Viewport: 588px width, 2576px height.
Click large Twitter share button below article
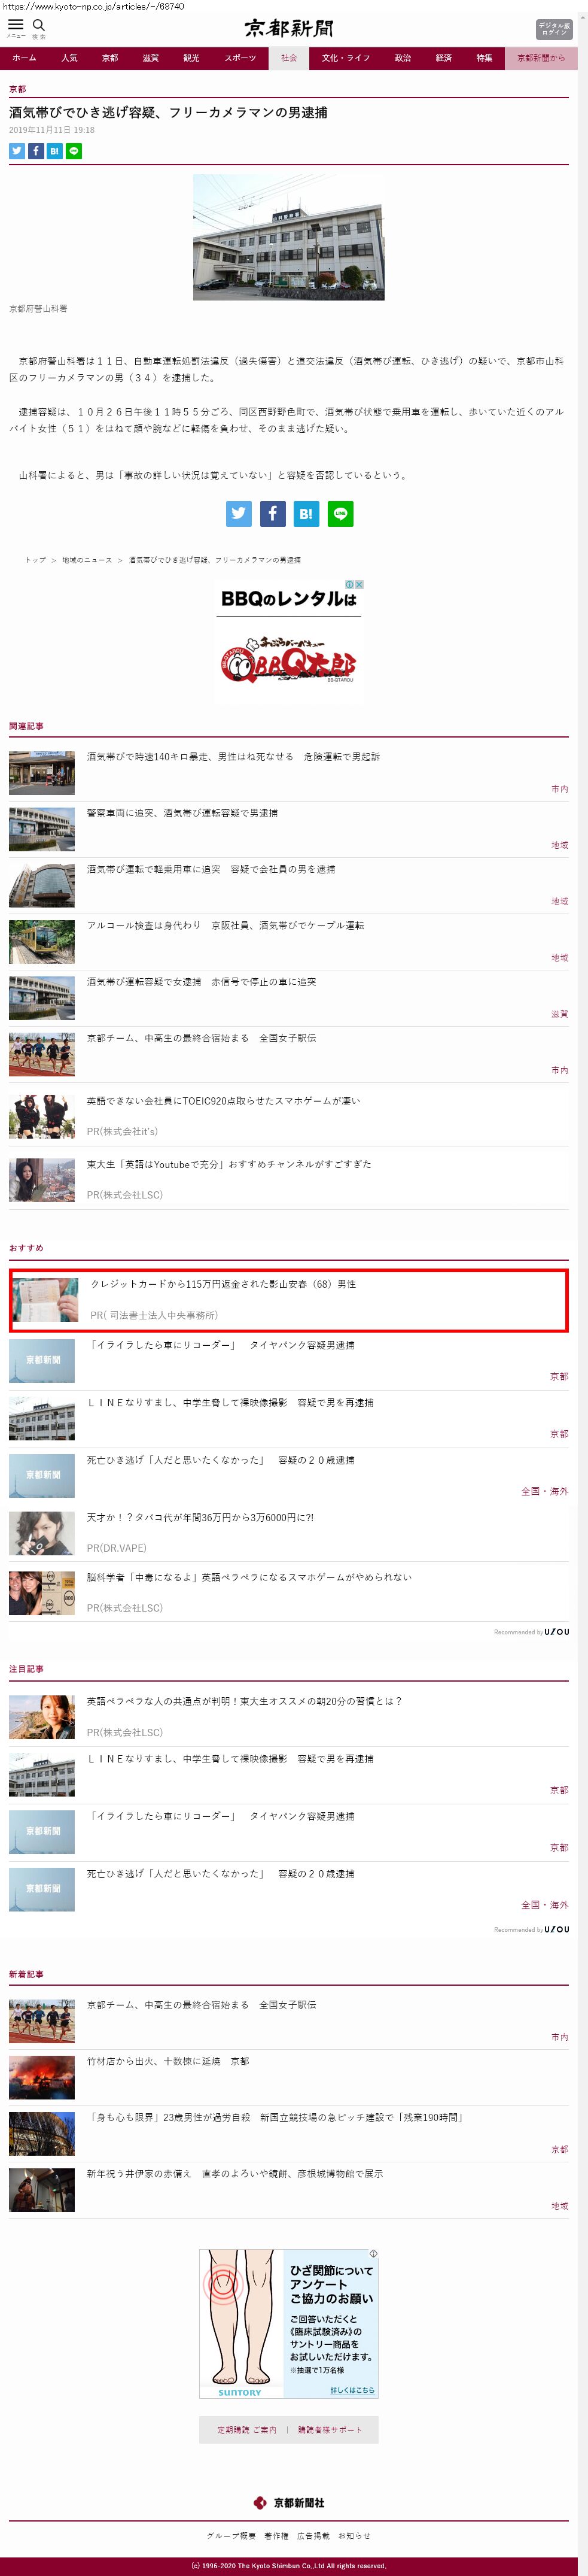[x=238, y=513]
